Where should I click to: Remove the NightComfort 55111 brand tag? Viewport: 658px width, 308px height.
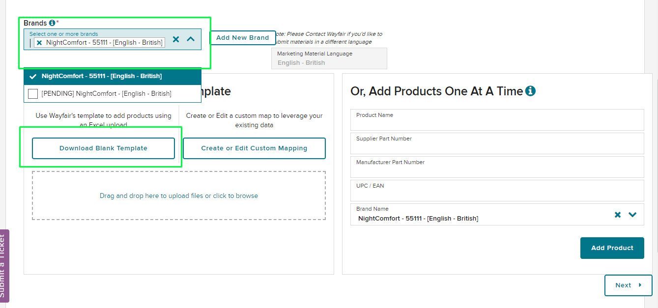point(39,43)
